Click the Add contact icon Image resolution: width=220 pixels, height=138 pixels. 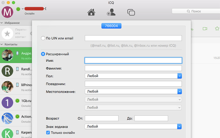111,12
